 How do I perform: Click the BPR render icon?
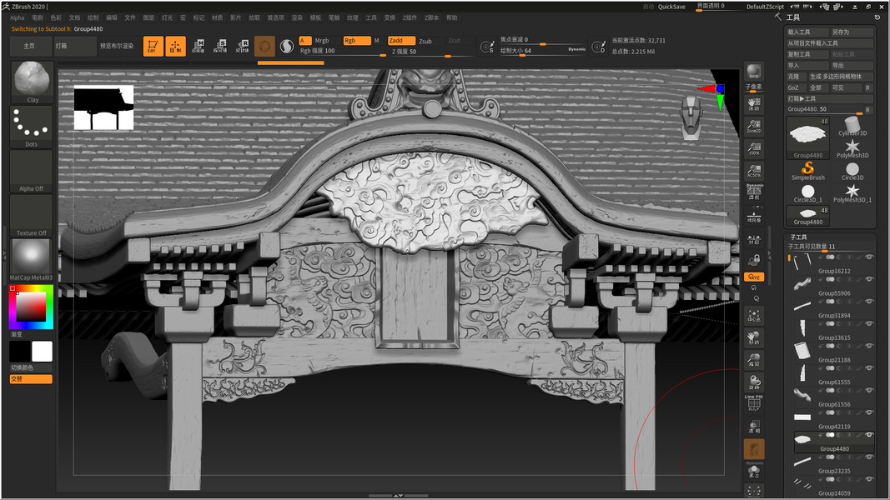(x=754, y=72)
